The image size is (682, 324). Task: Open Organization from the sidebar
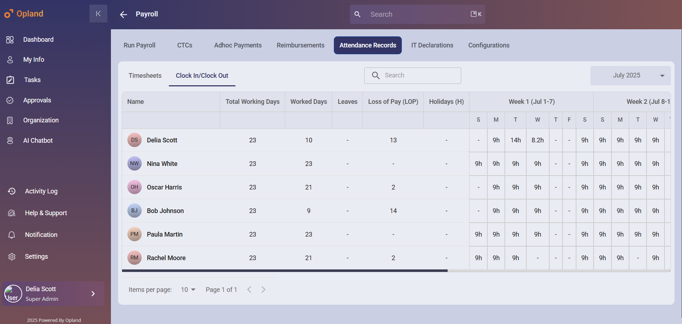coord(41,120)
